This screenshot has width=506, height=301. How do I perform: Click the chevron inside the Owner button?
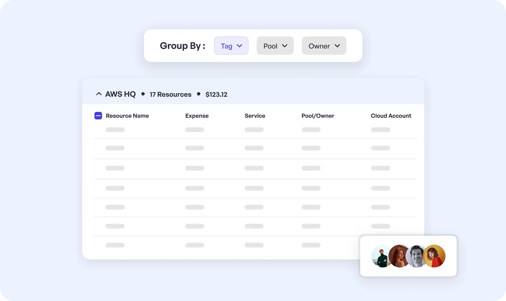pyautogui.click(x=337, y=46)
